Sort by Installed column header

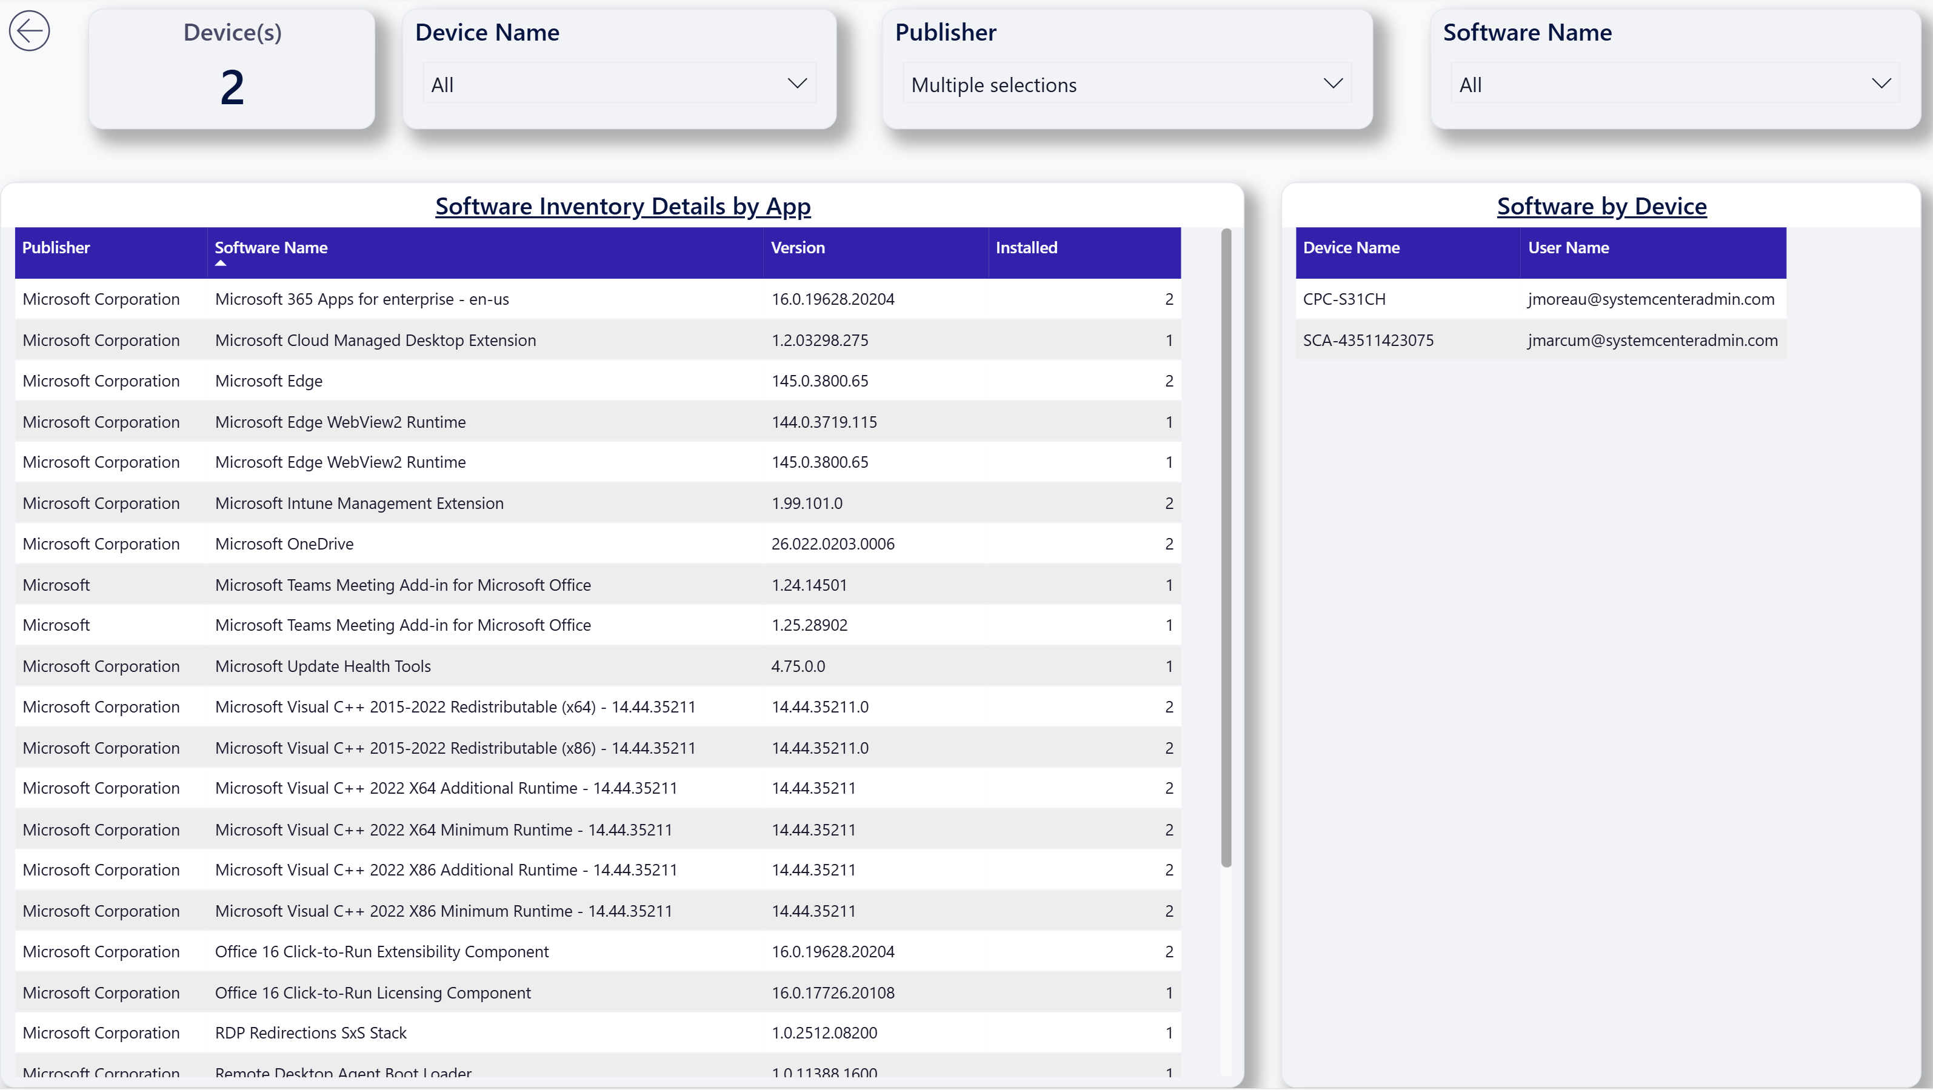click(1026, 248)
